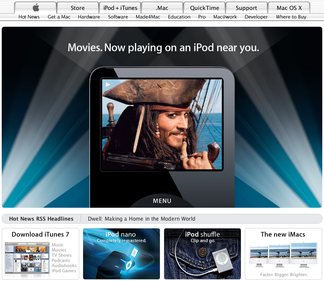
Task: Select the Support tab
Action: (246, 8)
